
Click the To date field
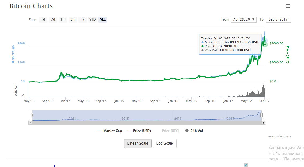tap(278, 19)
